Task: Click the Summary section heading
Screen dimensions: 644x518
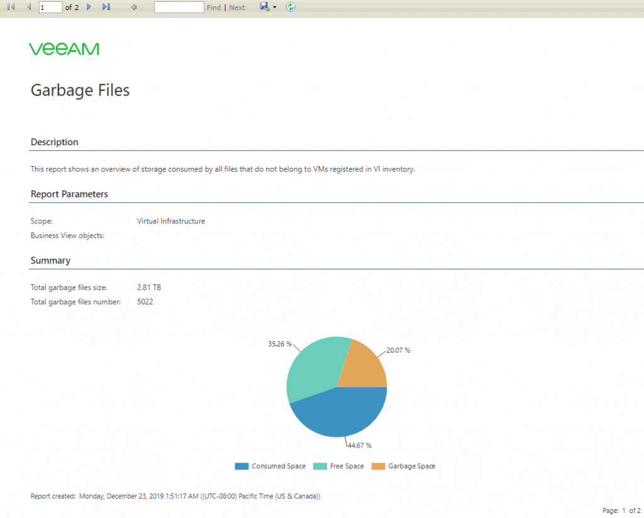Action: point(50,261)
